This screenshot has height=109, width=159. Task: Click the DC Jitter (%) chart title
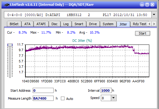click(x=82, y=41)
